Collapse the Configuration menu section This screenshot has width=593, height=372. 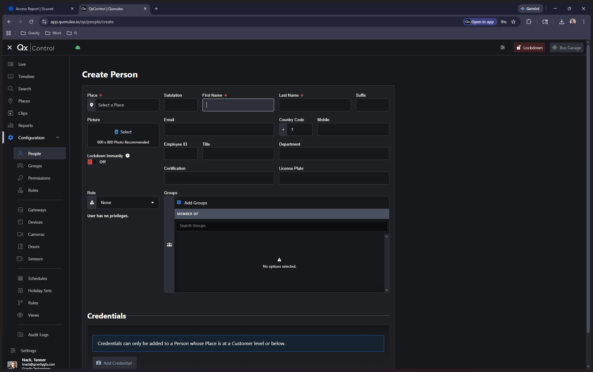(x=58, y=138)
